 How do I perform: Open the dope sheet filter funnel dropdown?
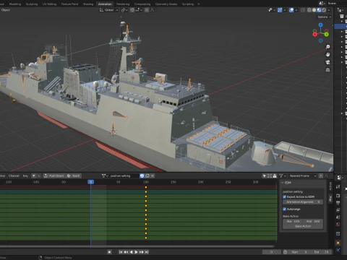pos(282,175)
